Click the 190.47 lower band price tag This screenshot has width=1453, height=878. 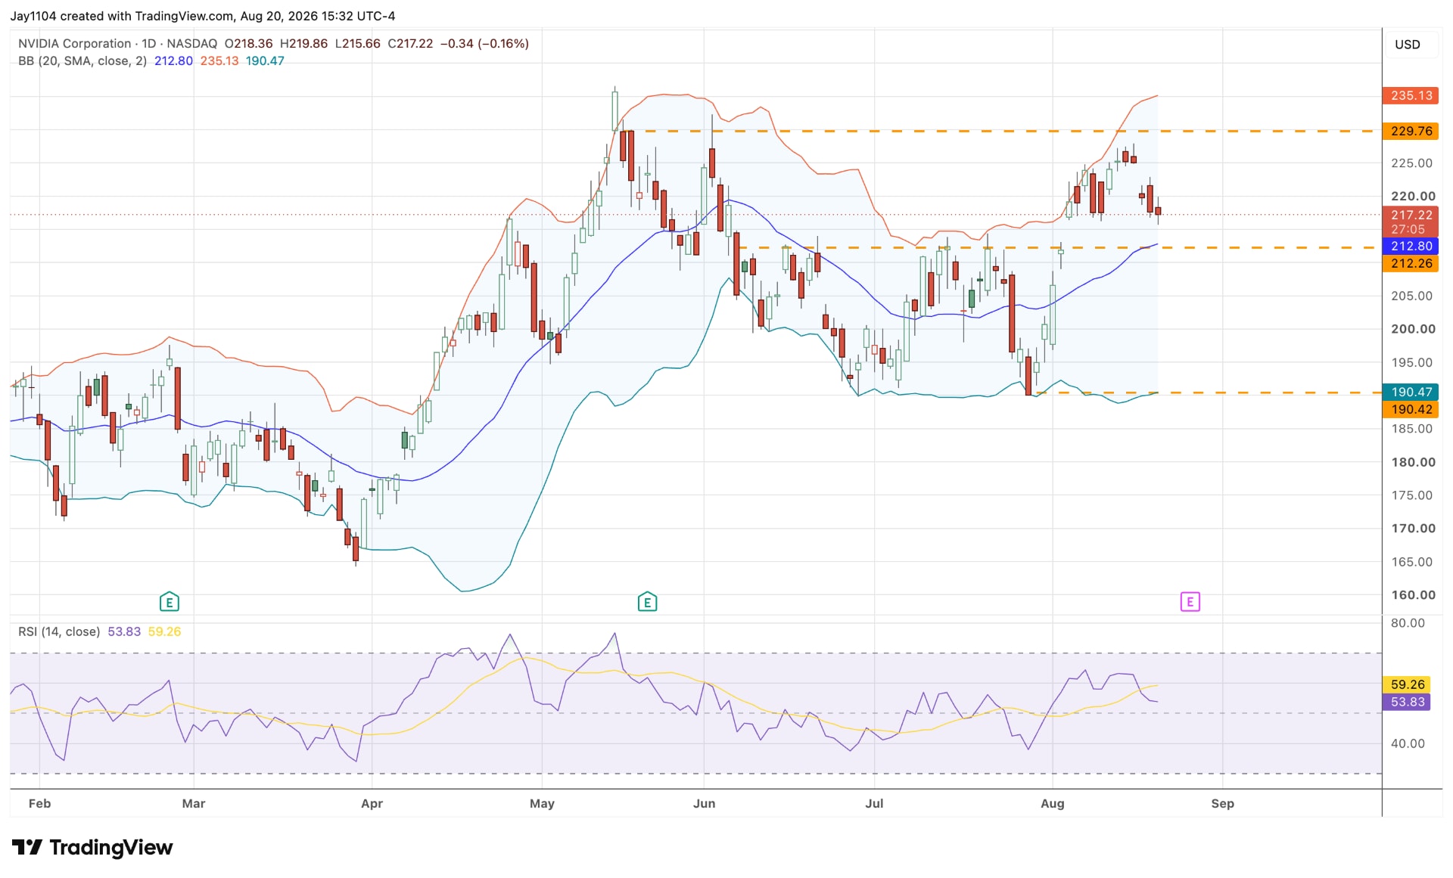[1411, 392]
